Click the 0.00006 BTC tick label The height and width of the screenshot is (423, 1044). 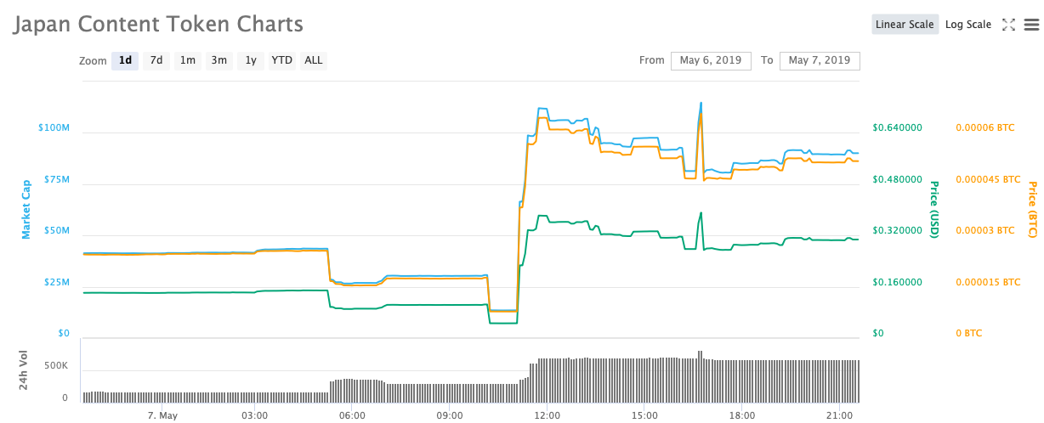pos(985,127)
